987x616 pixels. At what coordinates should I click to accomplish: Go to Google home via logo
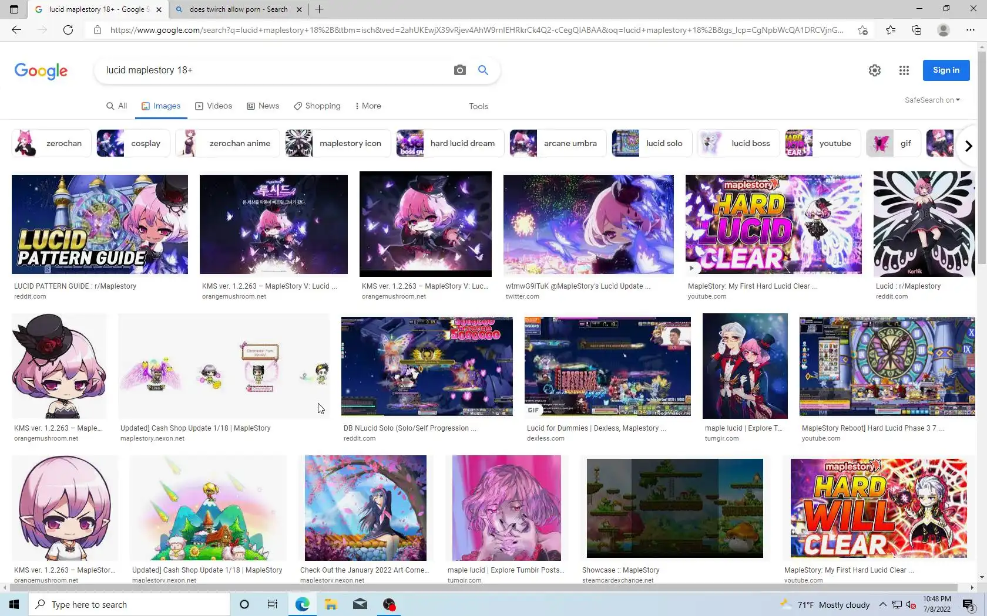pyautogui.click(x=41, y=71)
